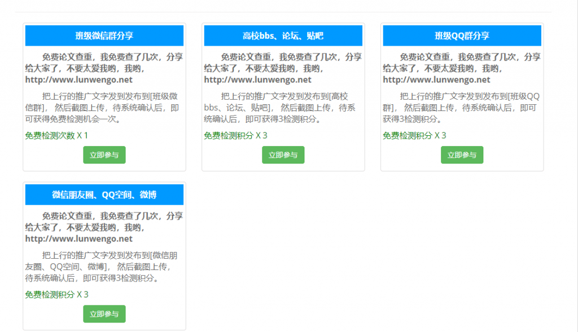Click instruction text mentioning [班级QQ群]
This screenshot has height=332, width=578.
point(461,108)
